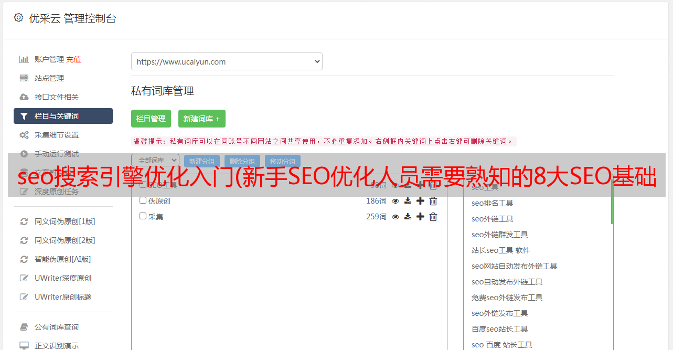
Task: Select keyword seo外链群发工具
Action: [x=500, y=235]
